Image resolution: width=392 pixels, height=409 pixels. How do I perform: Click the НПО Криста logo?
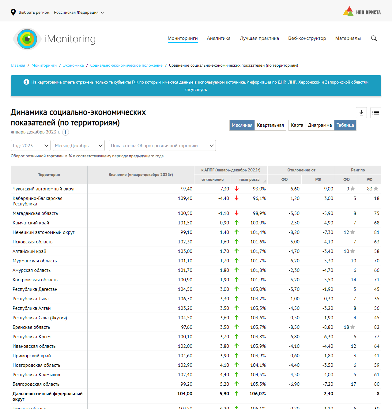[362, 12]
